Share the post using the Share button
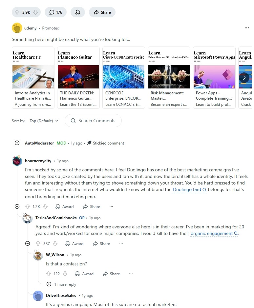The width and height of the screenshot is (254, 308). click(x=102, y=12)
